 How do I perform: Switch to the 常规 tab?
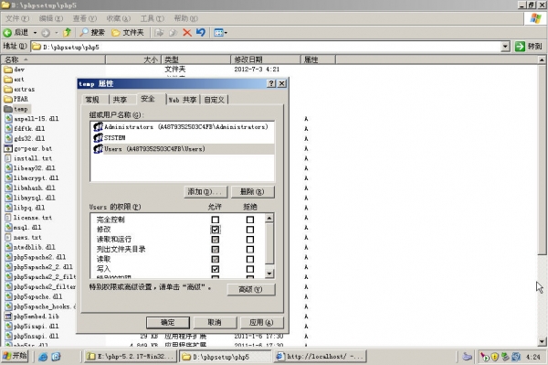92,100
